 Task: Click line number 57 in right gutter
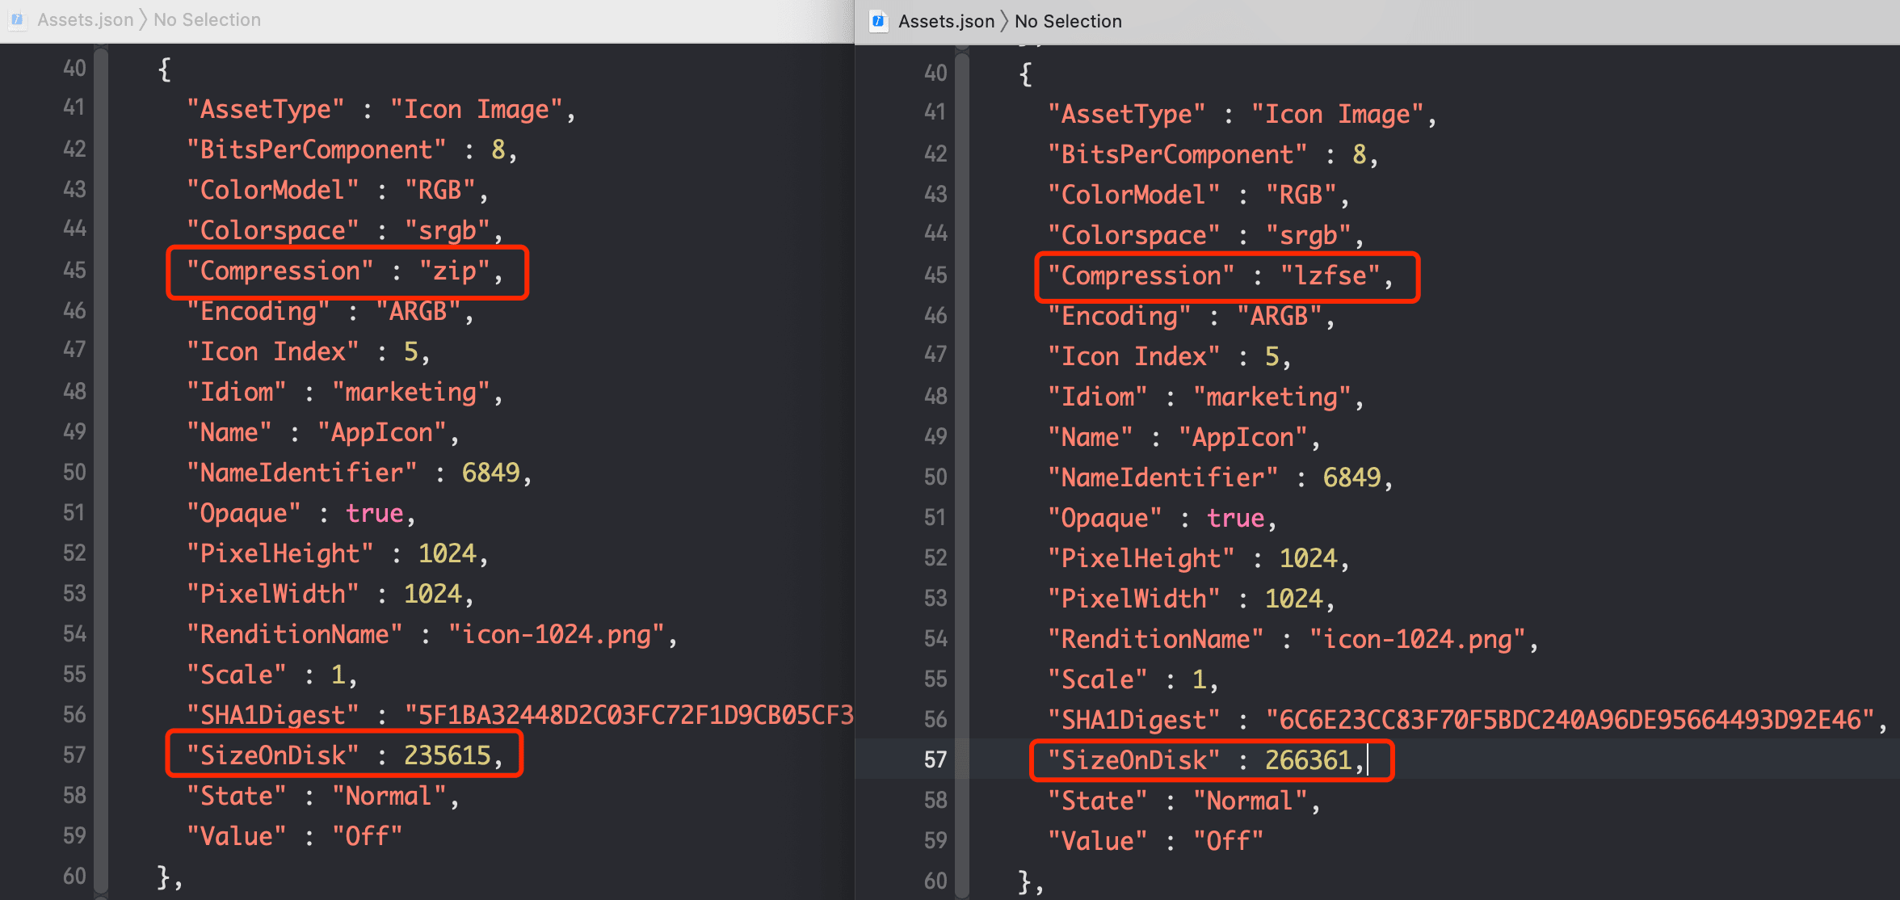point(935,759)
